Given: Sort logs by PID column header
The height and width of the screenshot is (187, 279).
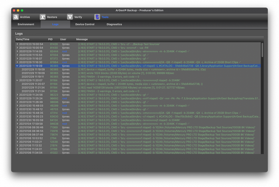Looking at the screenshot, I should point(50,39).
